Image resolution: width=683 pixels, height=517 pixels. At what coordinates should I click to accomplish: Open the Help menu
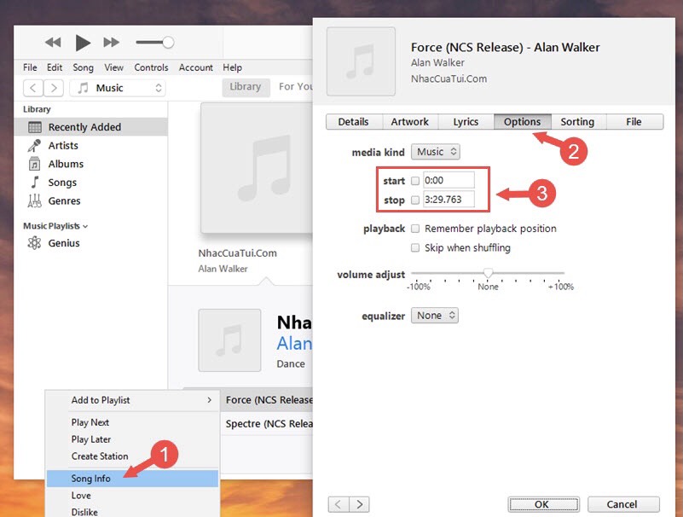click(x=232, y=67)
